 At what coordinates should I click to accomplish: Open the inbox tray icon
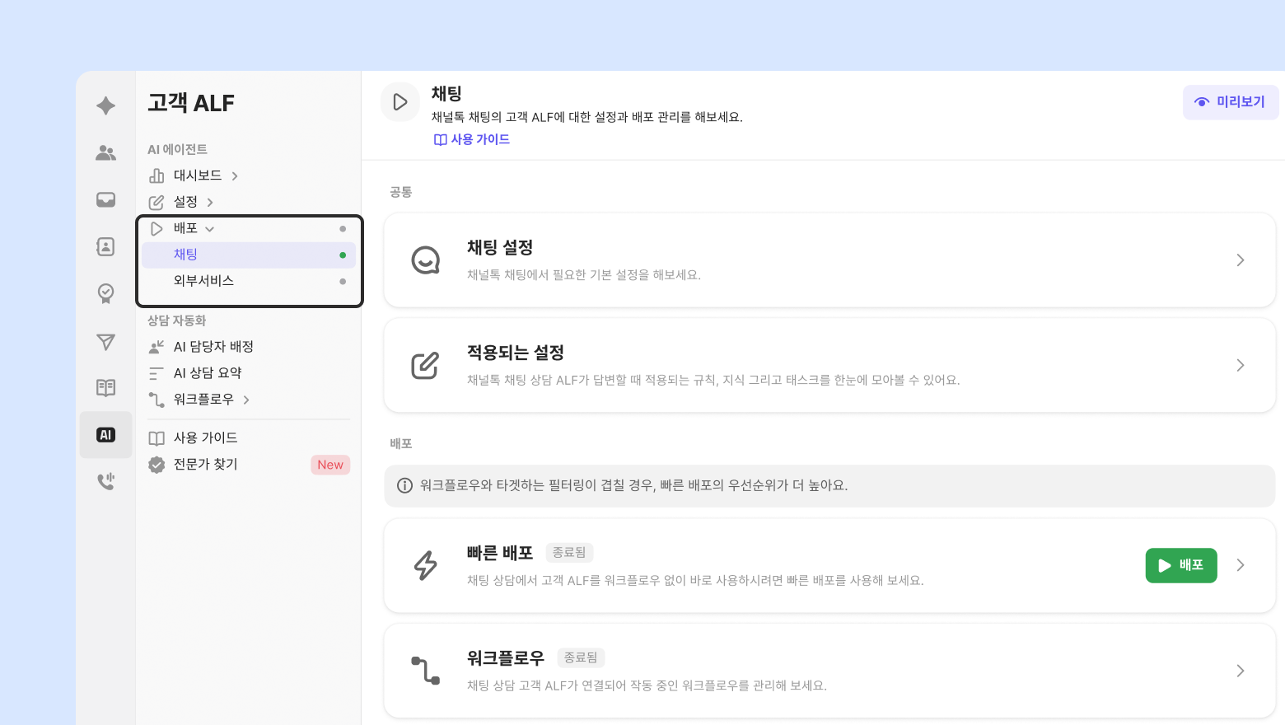105,199
